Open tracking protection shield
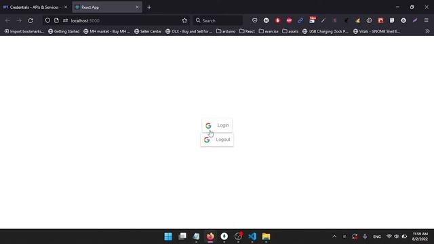This screenshot has width=434, height=244. coord(47,20)
